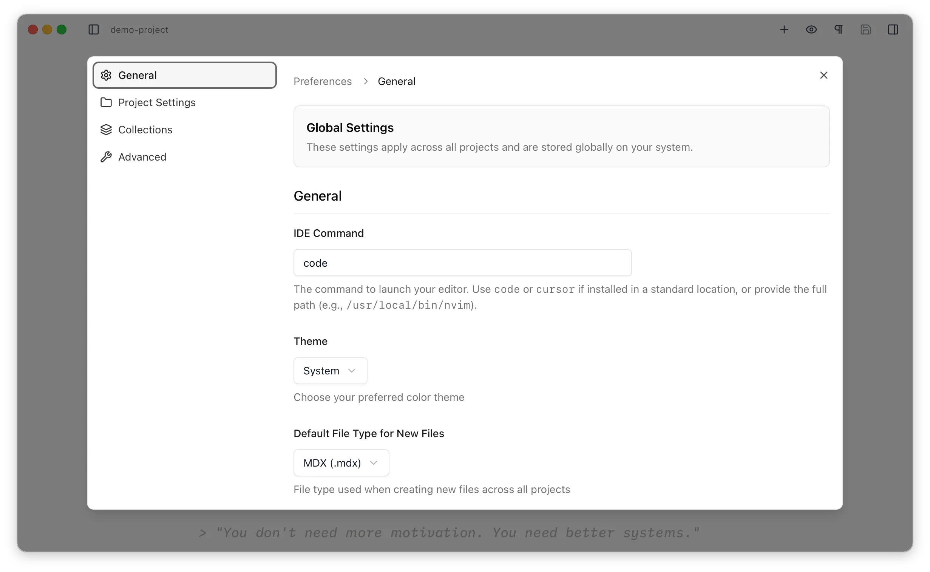Toggle the eye preview icon
The image size is (930, 572).
point(811,29)
